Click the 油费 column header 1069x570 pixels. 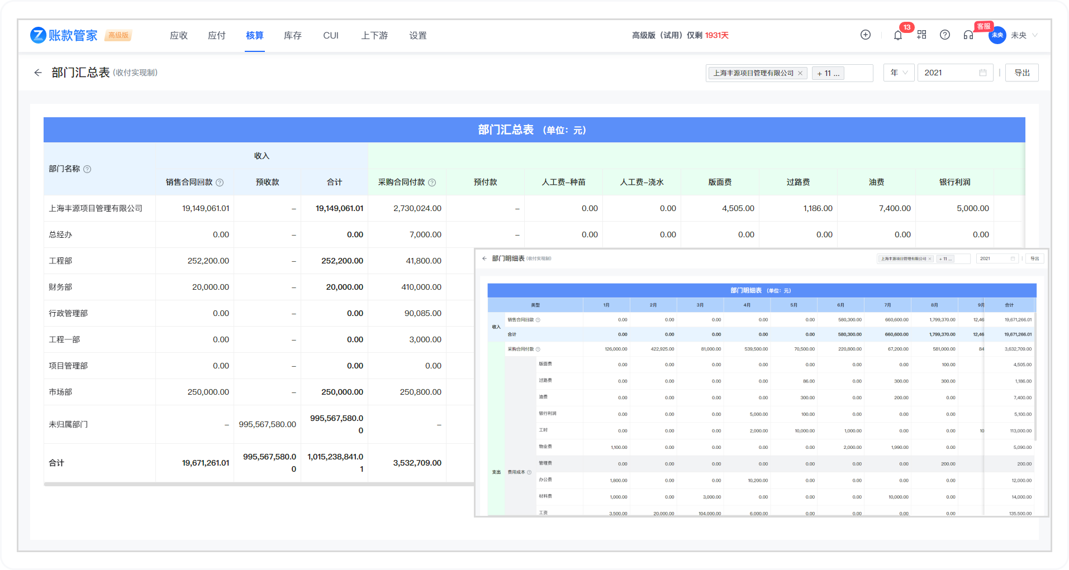877,183
